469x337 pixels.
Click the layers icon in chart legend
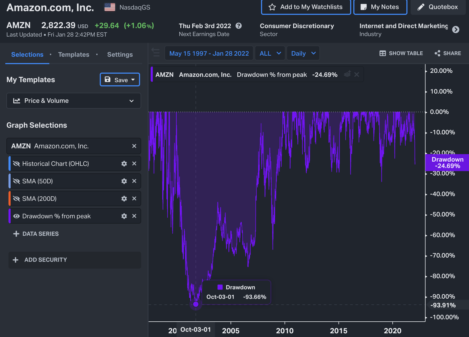coord(347,74)
